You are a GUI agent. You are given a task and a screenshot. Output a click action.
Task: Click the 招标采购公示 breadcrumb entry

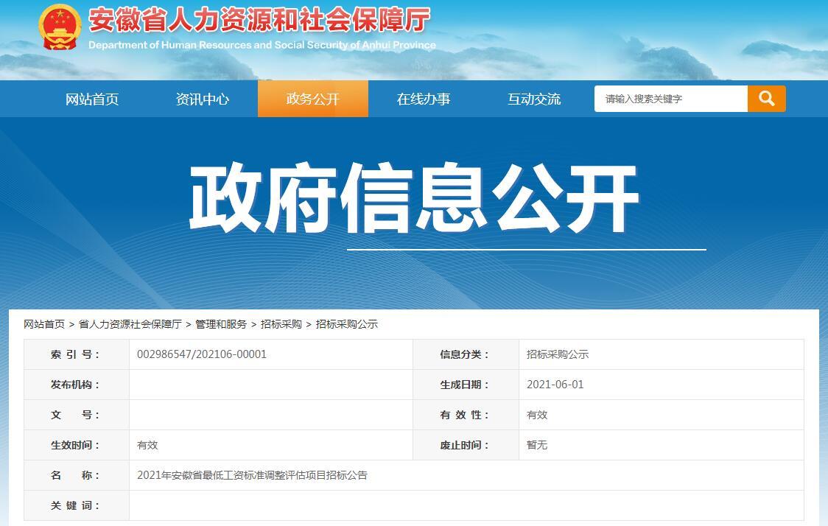pos(345,323)
